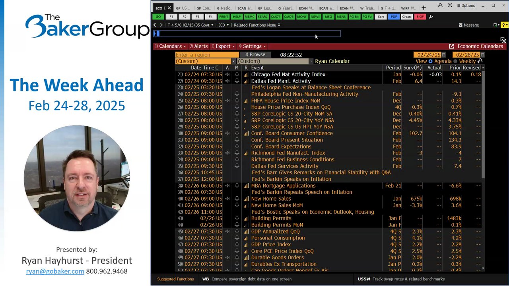Click the green GO button
Screen dimensions: 509x286
pos(158,17)
